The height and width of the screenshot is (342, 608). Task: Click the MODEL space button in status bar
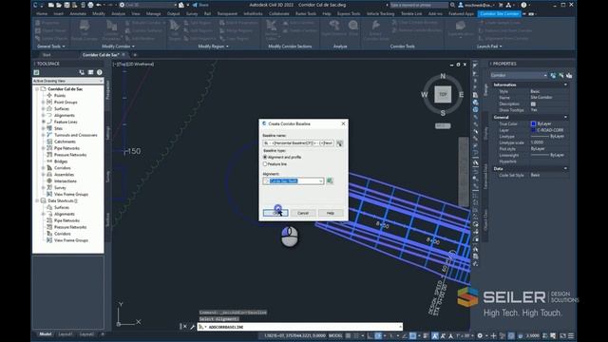335,335
